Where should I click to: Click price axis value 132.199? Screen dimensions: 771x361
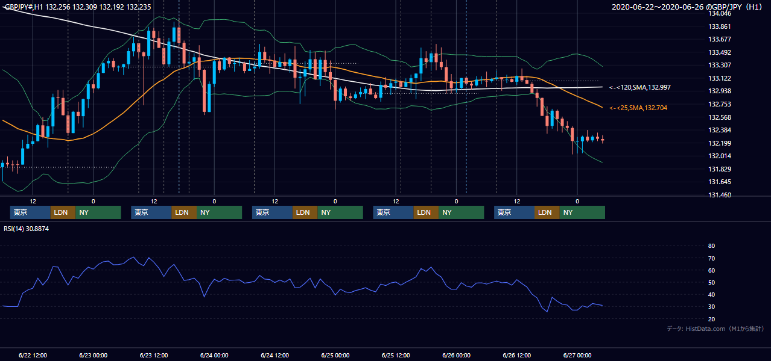tap(720, 143)
